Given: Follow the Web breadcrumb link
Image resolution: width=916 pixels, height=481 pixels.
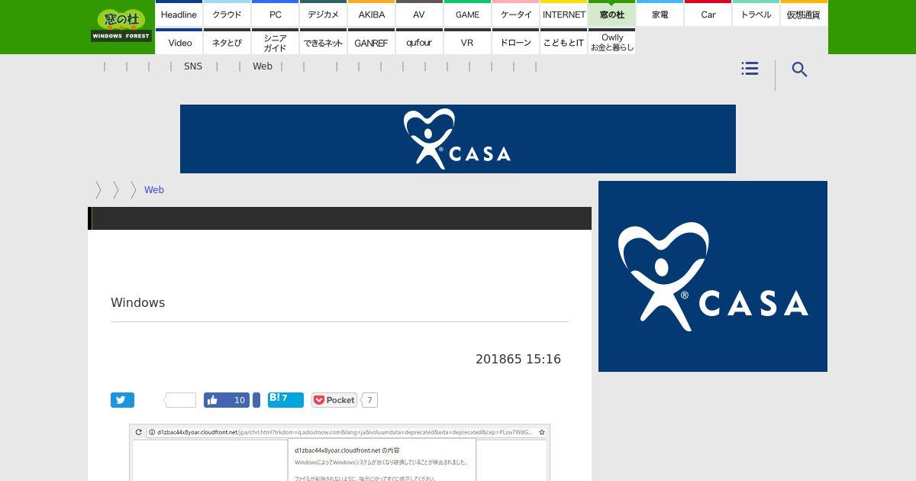Looking at the screenshot, I should pos(154,189).
